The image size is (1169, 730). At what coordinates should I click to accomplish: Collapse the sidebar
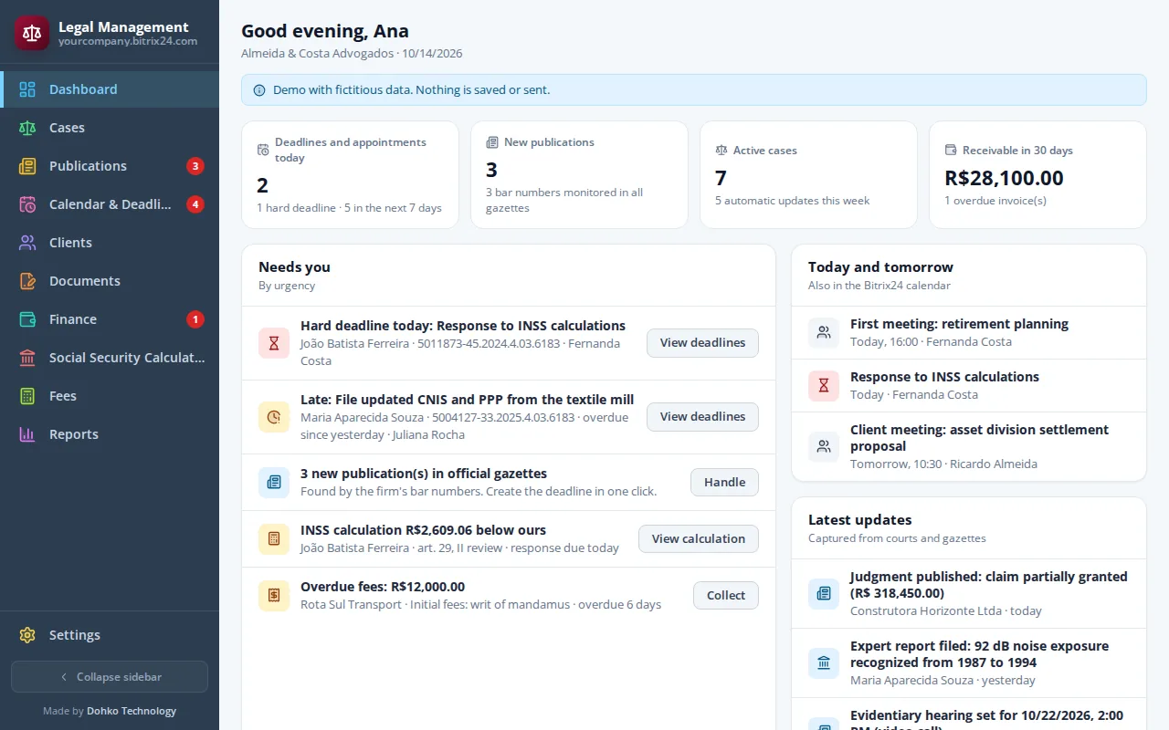pos(110,677)
